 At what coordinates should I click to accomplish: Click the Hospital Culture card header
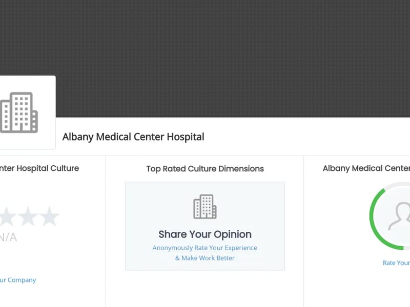tap(39, 168)
